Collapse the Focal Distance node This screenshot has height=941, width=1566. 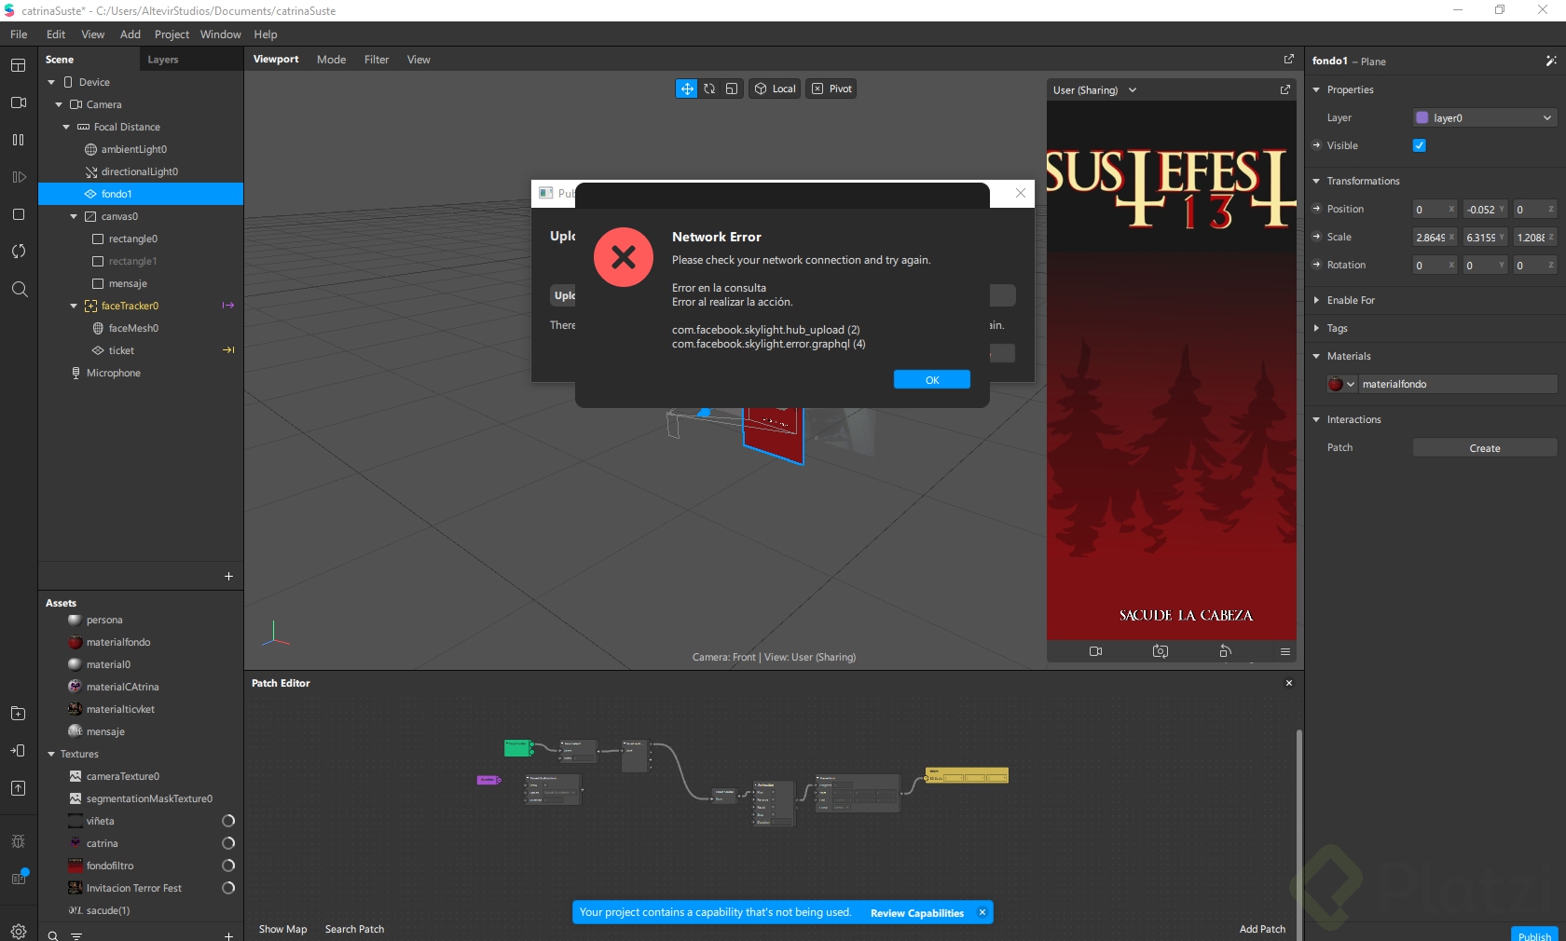[66, 127]
